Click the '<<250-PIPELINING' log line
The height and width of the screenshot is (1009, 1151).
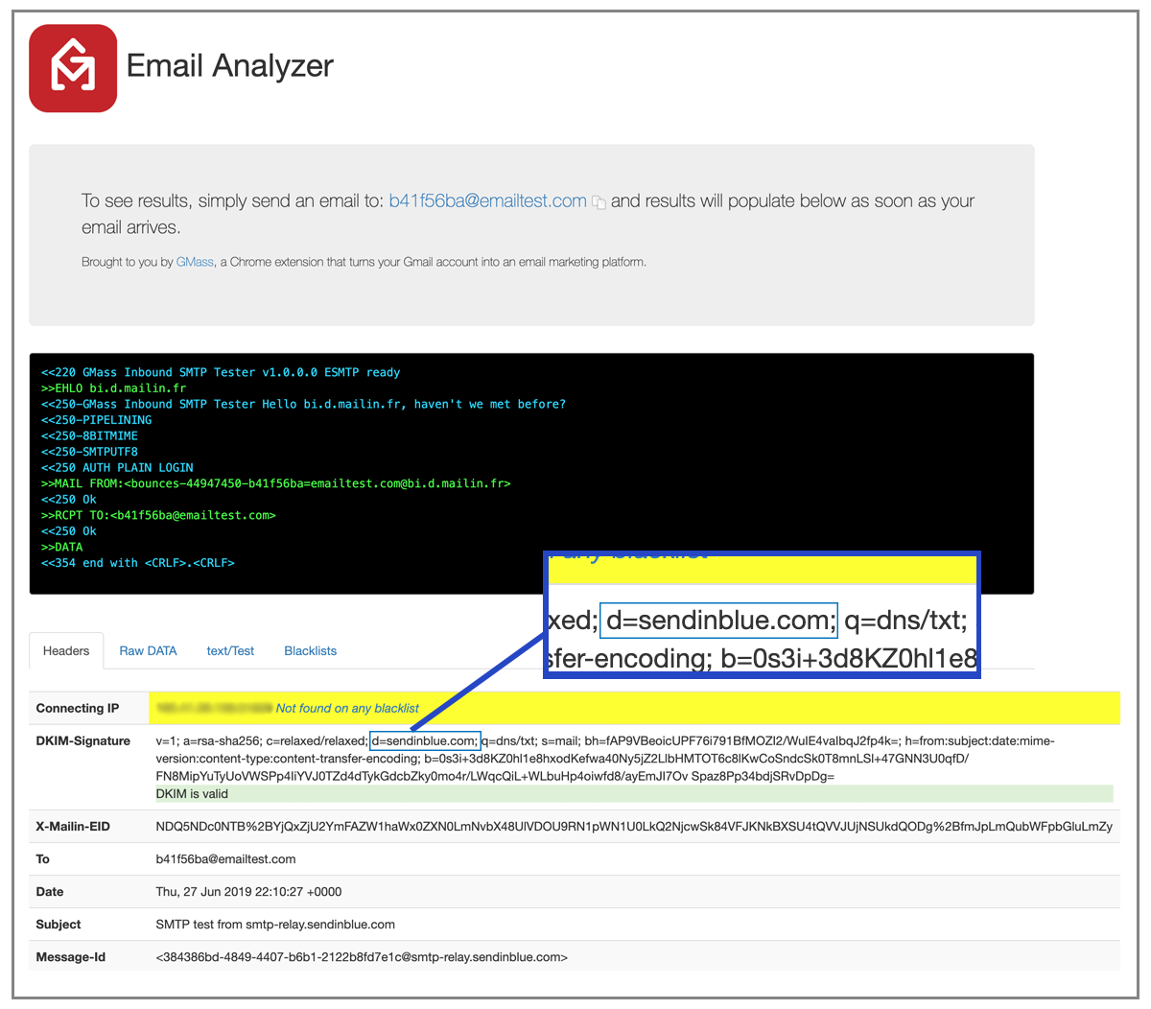pyautogui.click(x=96, y=419)
